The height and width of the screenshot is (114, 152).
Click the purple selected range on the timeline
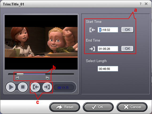[34, 74]
